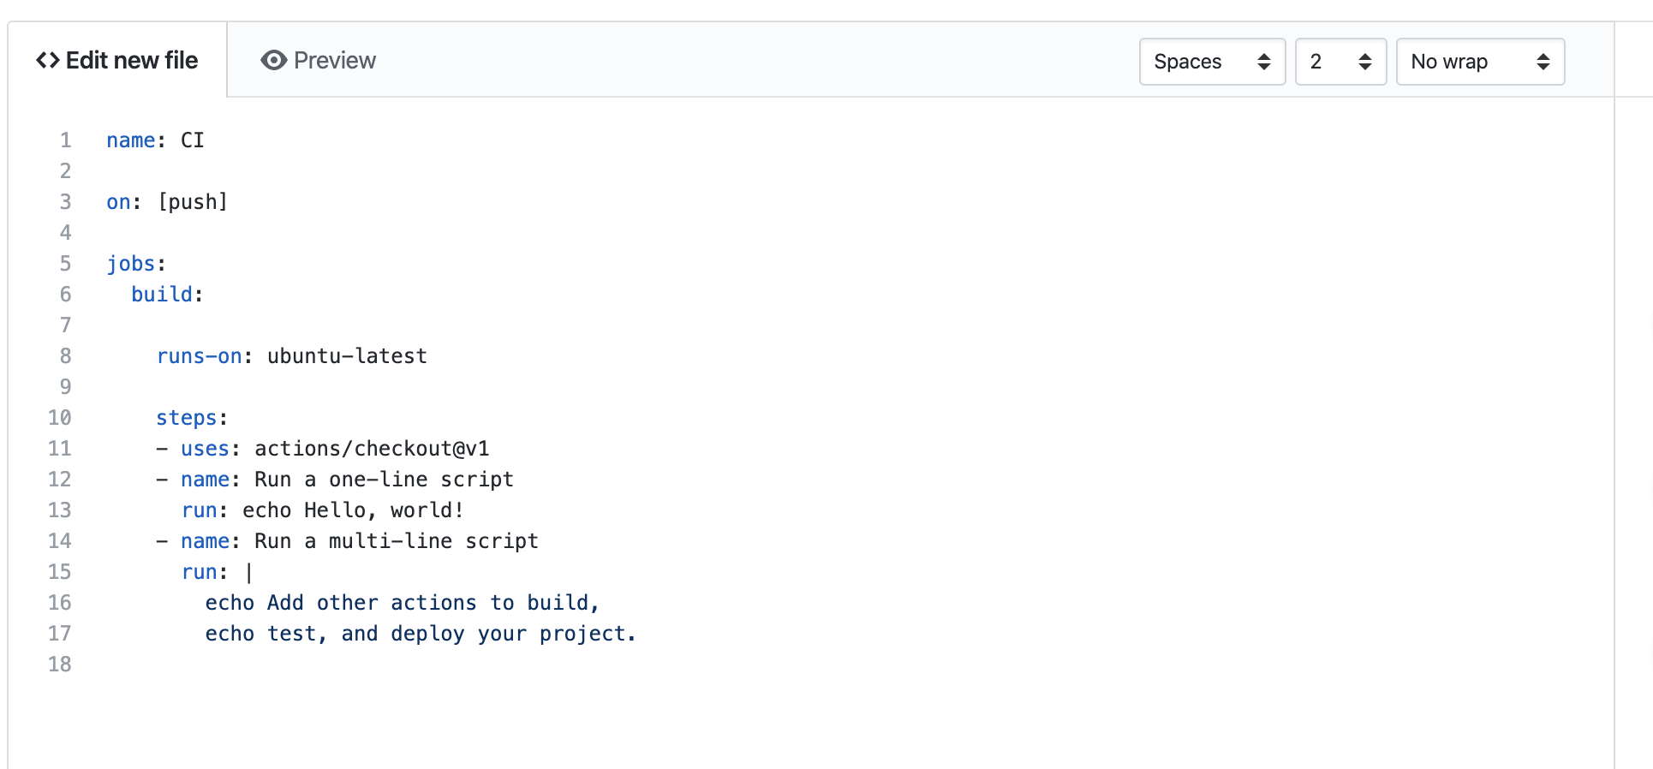The image size is (1653, 769).
Task: Click the actions/checkout@v1 text
Action: click(371, 448)
